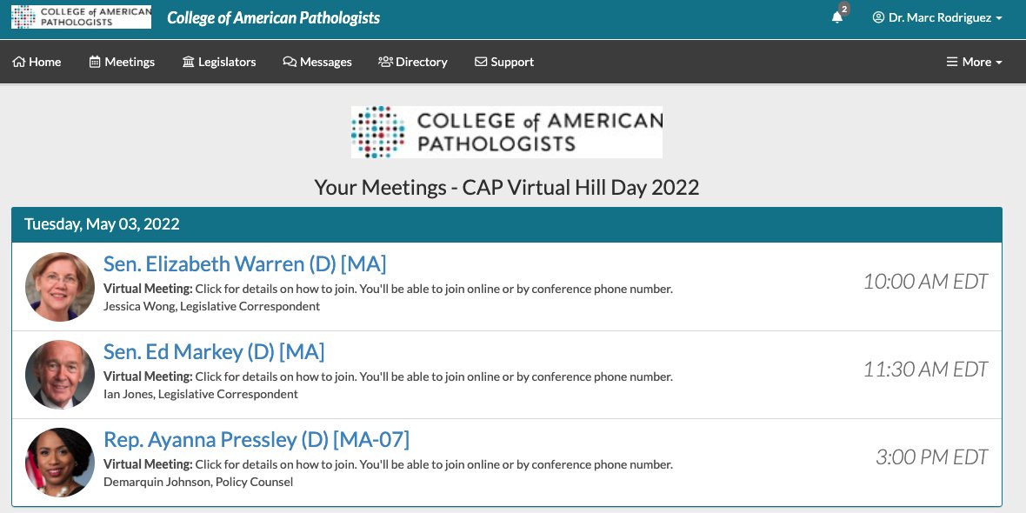Click the Support envelope icon
1026x513 pixels.
tap(481, 62)
